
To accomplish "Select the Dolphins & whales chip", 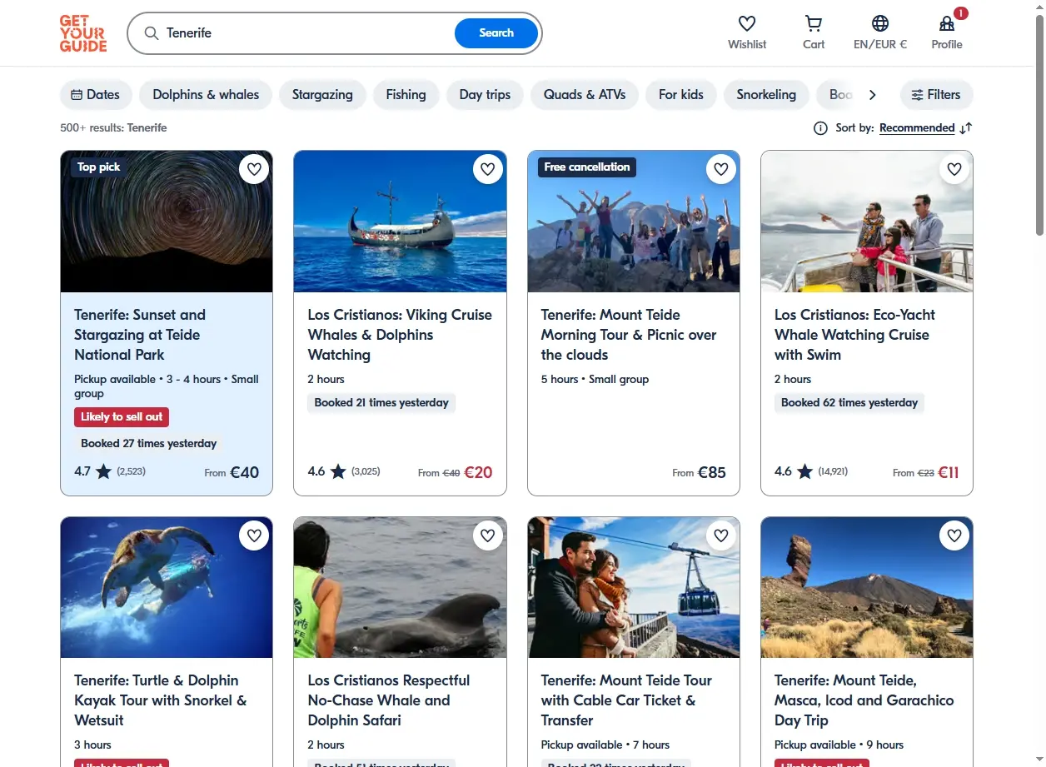I will 206,95.
